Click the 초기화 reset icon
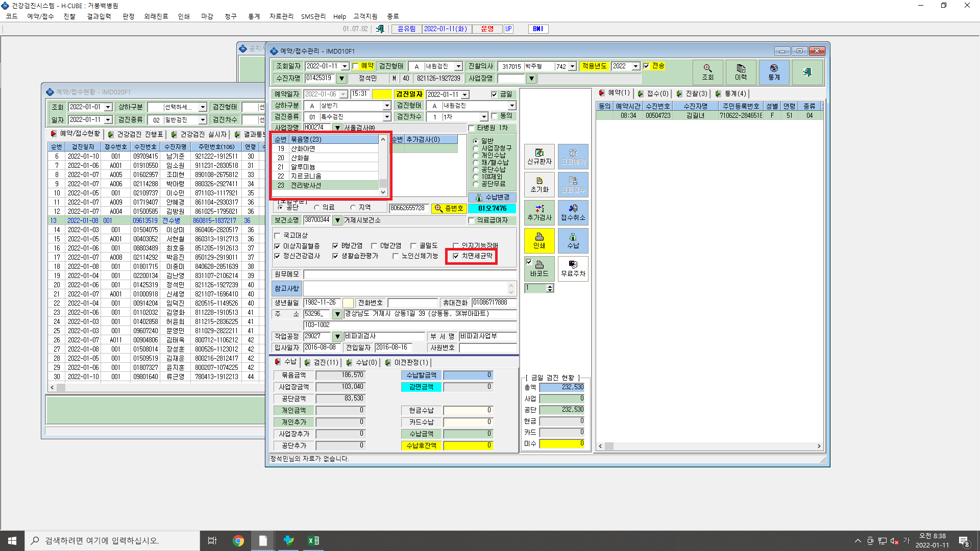 click(540, 184)
